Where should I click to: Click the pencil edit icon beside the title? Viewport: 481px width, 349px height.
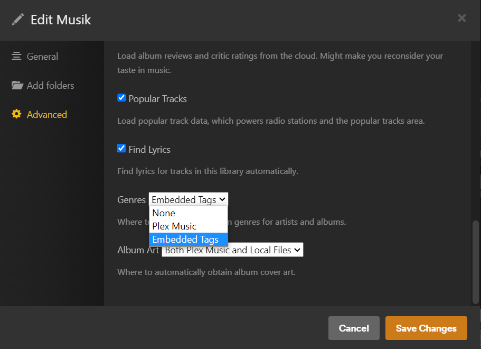coord(18,20)
